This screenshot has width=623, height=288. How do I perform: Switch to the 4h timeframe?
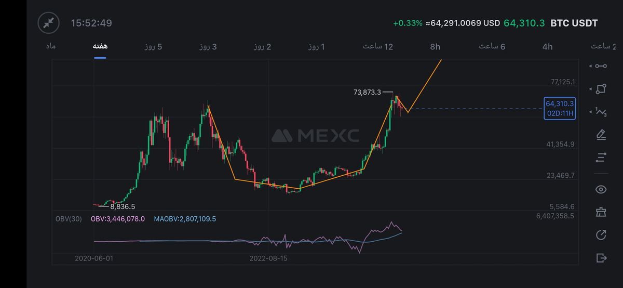(x=547, y=47)
